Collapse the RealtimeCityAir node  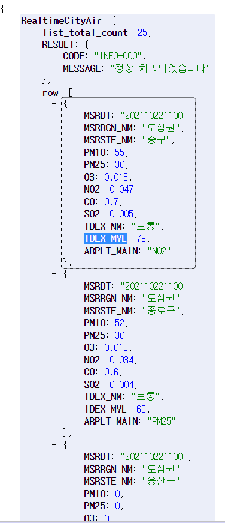[13, 20]
